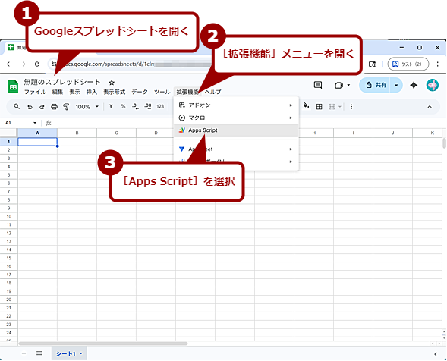Click the currency yen format icon
Image resolution: width=447 pixels, height=361 pixels.
tap(111, 107)
